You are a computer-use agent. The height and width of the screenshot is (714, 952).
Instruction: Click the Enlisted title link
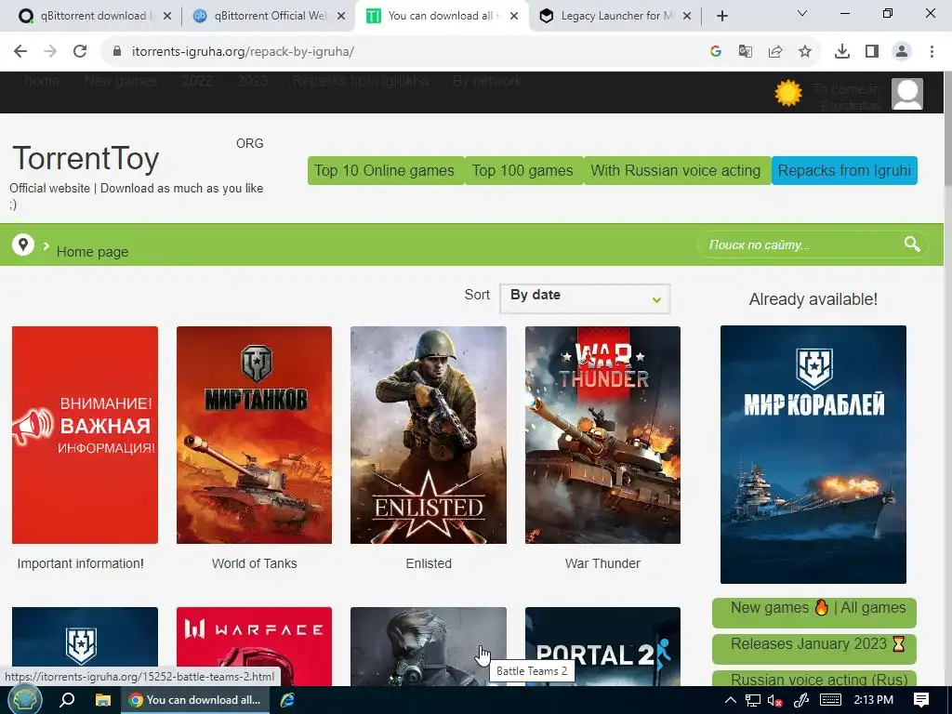pos(429,563)
